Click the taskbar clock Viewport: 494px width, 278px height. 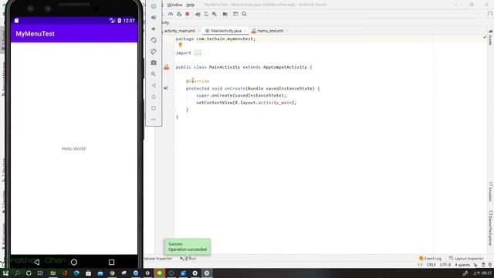[482, 273]
